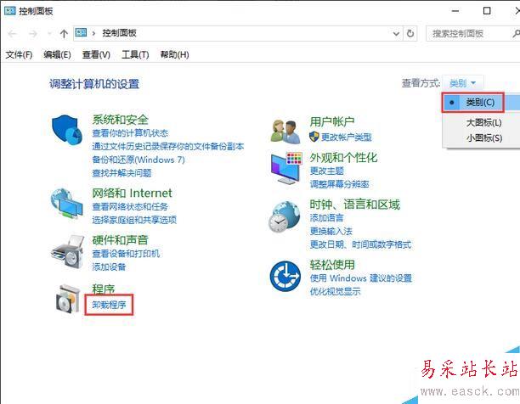Click the Control Panel title bar icon

tap(9, 11)
